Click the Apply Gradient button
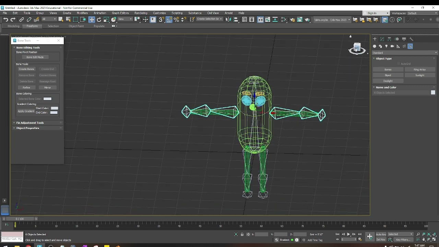Viewport: 439px width, 247px height. pyautogui.click(x=26, y=111)
